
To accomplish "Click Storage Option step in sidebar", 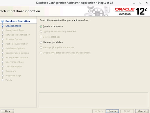I will coord(14,39).
